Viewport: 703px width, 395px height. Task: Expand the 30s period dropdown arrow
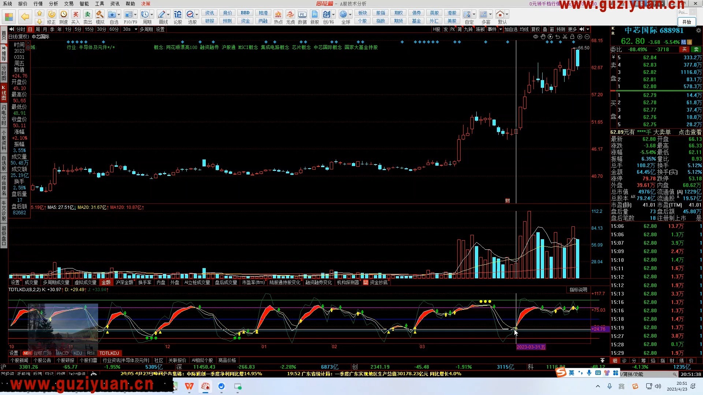click(x=136, y=29)
